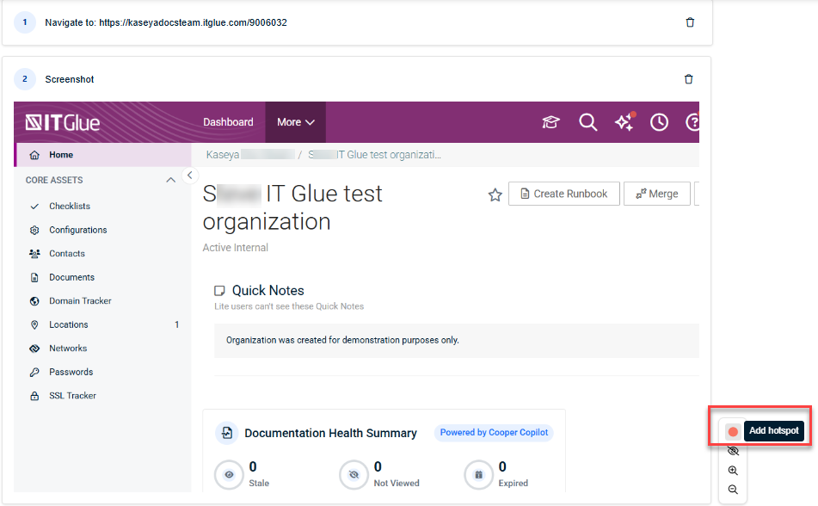Open Configurations in the sidebar
This screenshot has height=506, width=818.
point(77,230)
